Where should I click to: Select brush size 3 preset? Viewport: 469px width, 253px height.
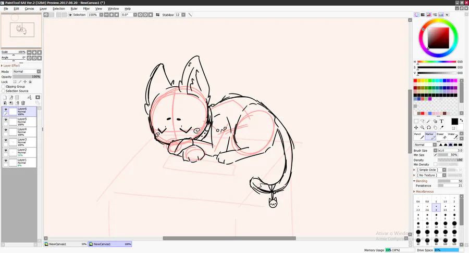(x=436, y=208)
